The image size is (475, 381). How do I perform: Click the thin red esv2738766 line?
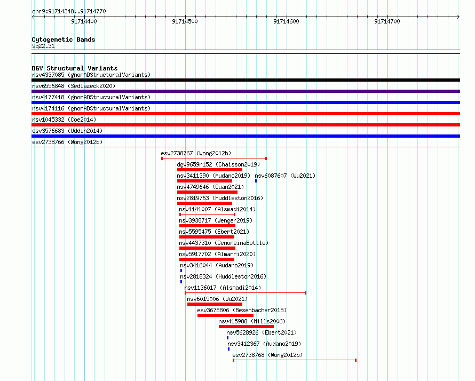pyautogui.click(x=246, y=147)
